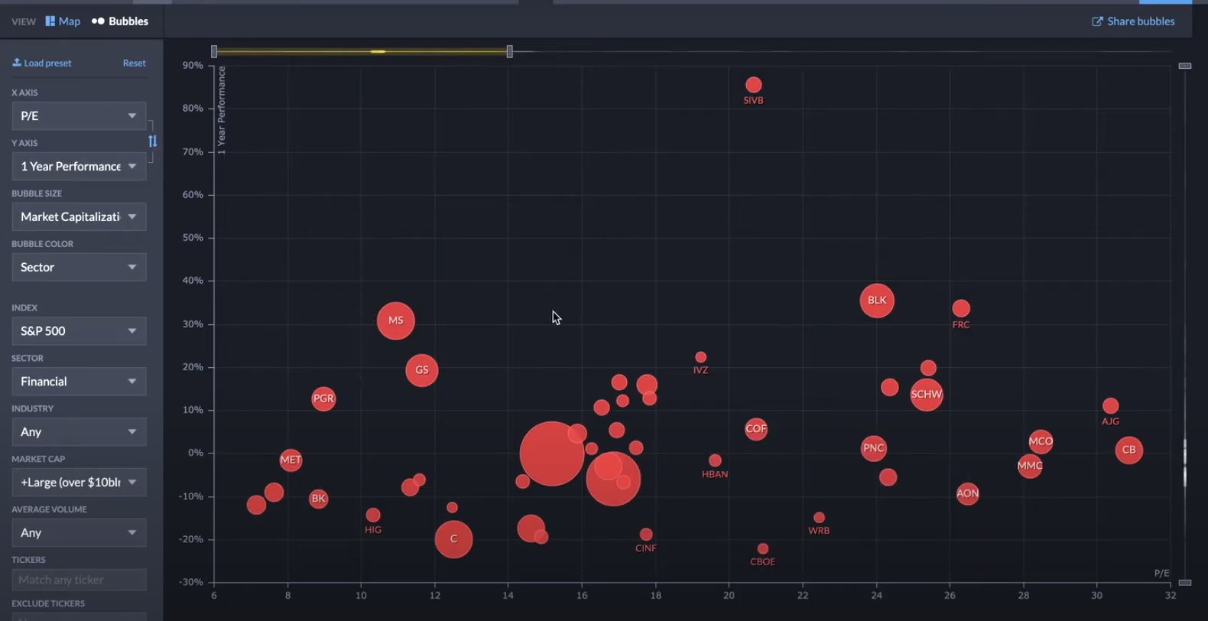This screenshot has width=1208, height=621.
Task: Click the CB bubble
Action: click(x=1129, y=450)
